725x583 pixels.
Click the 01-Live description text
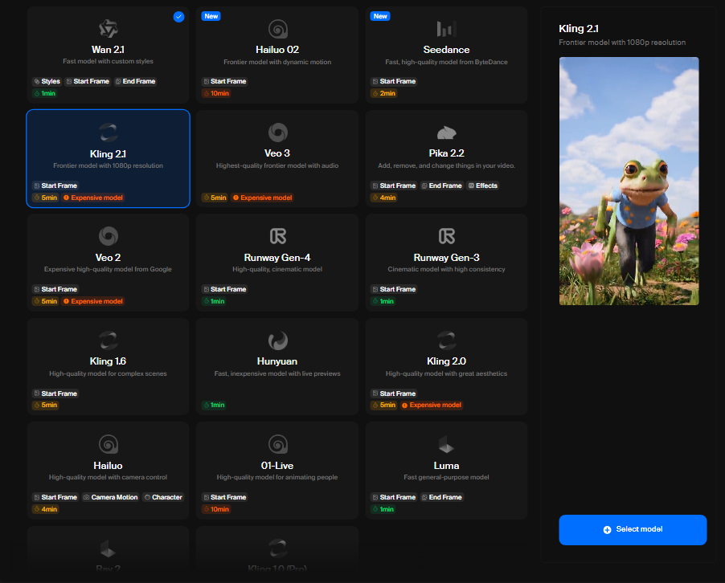[277, 477]
